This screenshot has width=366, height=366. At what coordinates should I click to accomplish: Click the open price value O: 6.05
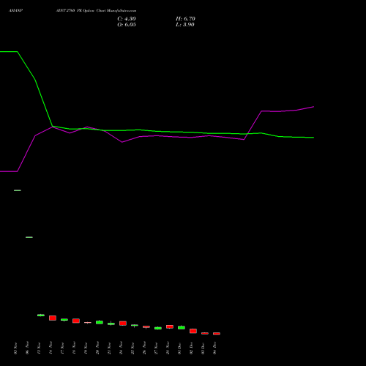tap(127, 25)
